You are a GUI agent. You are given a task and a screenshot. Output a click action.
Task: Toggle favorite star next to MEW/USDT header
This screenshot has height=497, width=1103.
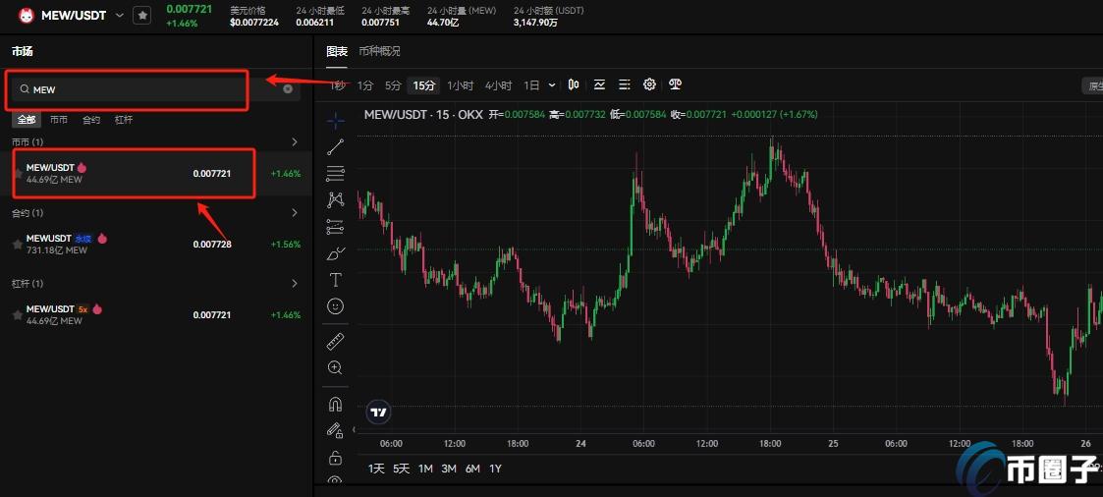coord(142,16)
